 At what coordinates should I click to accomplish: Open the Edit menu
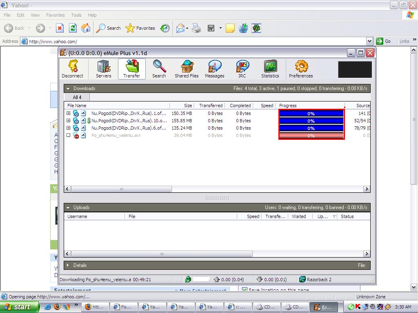click(20, 15)
